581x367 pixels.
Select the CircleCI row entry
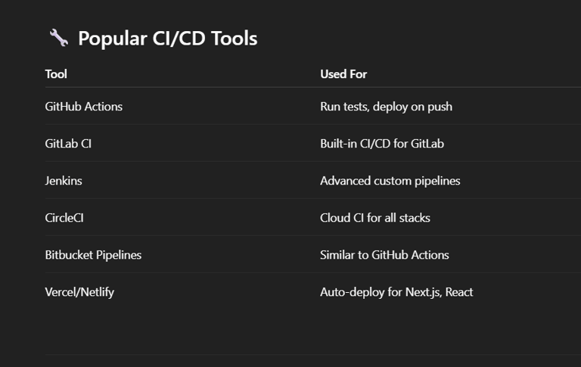[64, 218]
